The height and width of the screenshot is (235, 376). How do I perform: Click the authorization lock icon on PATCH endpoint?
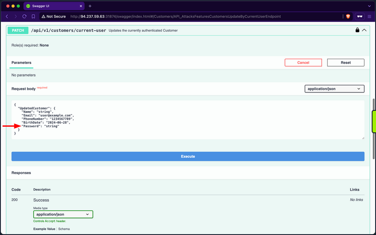pos(357,30)
